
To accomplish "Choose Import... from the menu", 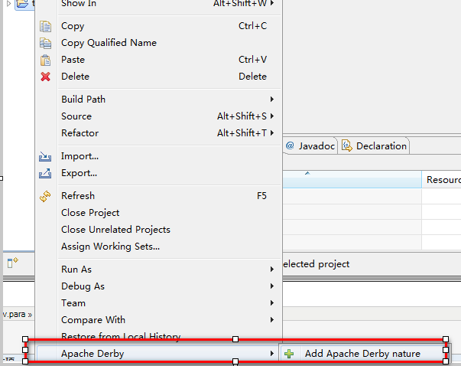I will point(159,156).
